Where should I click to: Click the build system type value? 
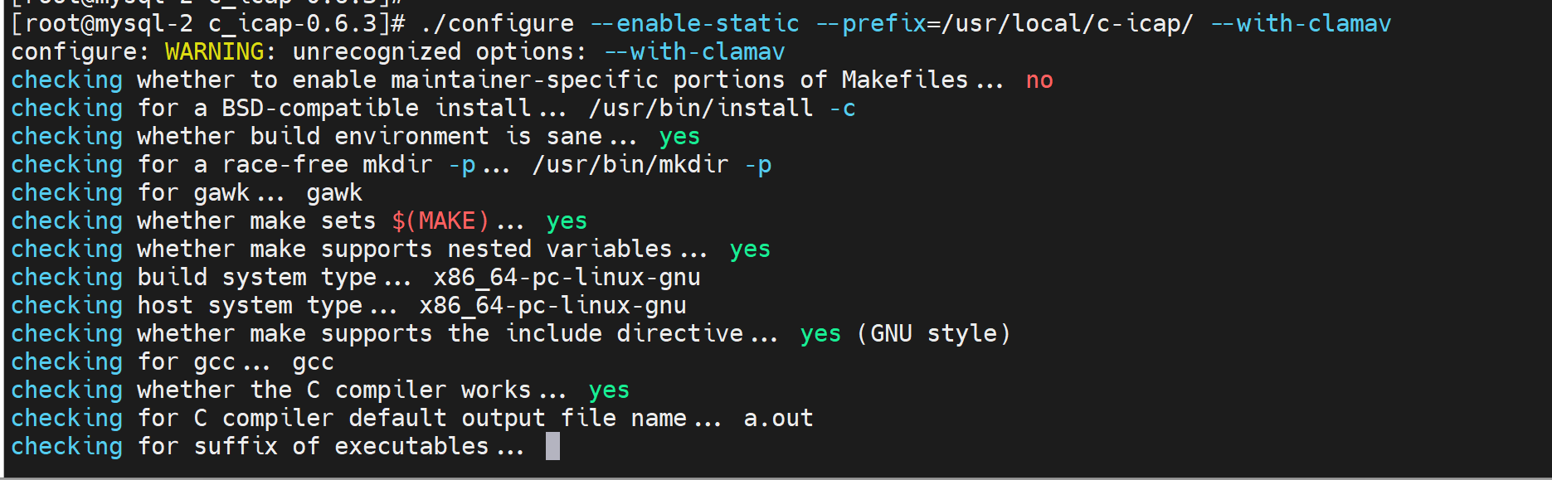(x=567, y=277)
